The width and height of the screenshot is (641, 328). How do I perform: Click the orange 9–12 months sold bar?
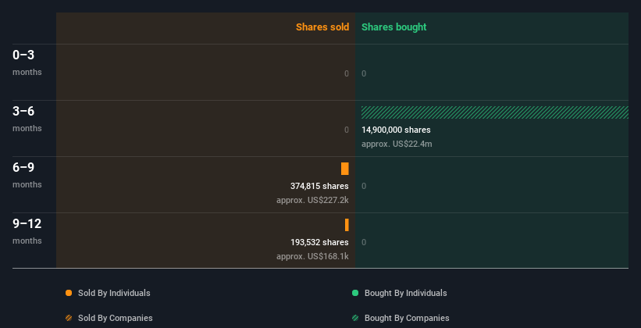coord(347,225)
